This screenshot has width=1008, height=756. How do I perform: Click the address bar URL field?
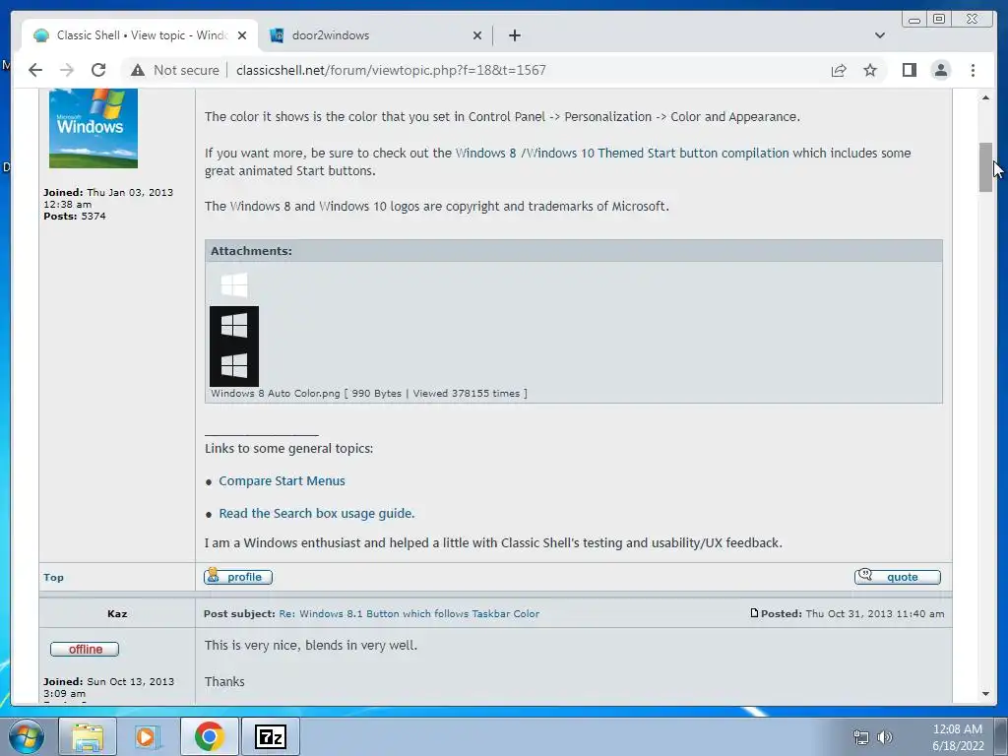(391, 70)
